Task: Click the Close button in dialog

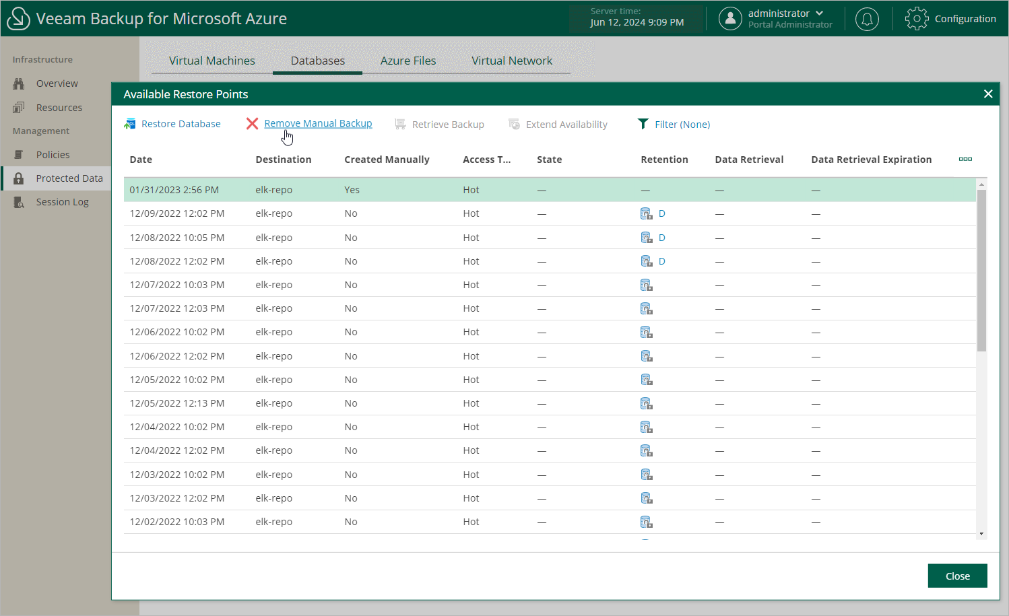Action: (x=957, y=576)
